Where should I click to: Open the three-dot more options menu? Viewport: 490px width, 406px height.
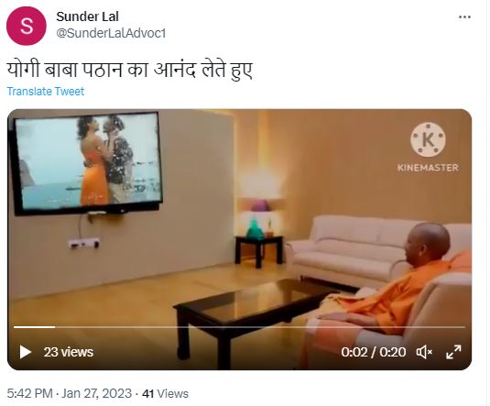[464, 17]
